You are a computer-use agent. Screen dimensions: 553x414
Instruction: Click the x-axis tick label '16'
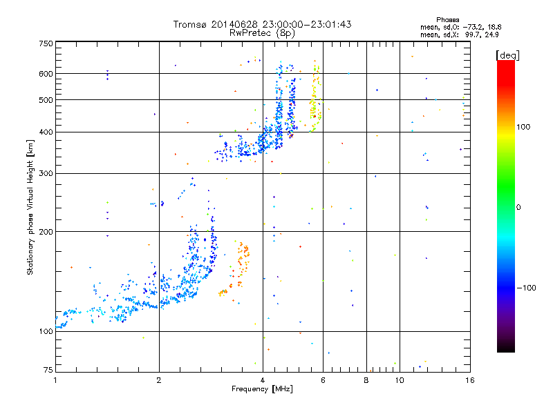click(x=470, y=380)
